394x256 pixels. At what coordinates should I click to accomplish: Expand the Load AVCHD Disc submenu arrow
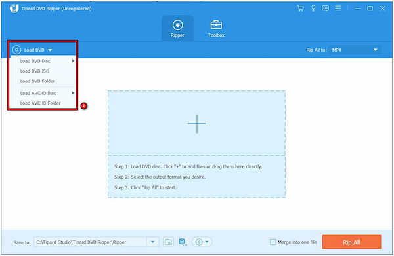pos(73,93)
